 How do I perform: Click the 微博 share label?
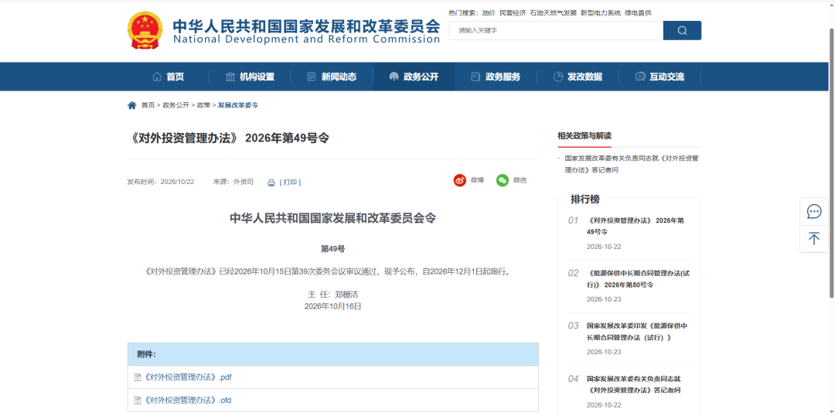(x=477, y=181)
